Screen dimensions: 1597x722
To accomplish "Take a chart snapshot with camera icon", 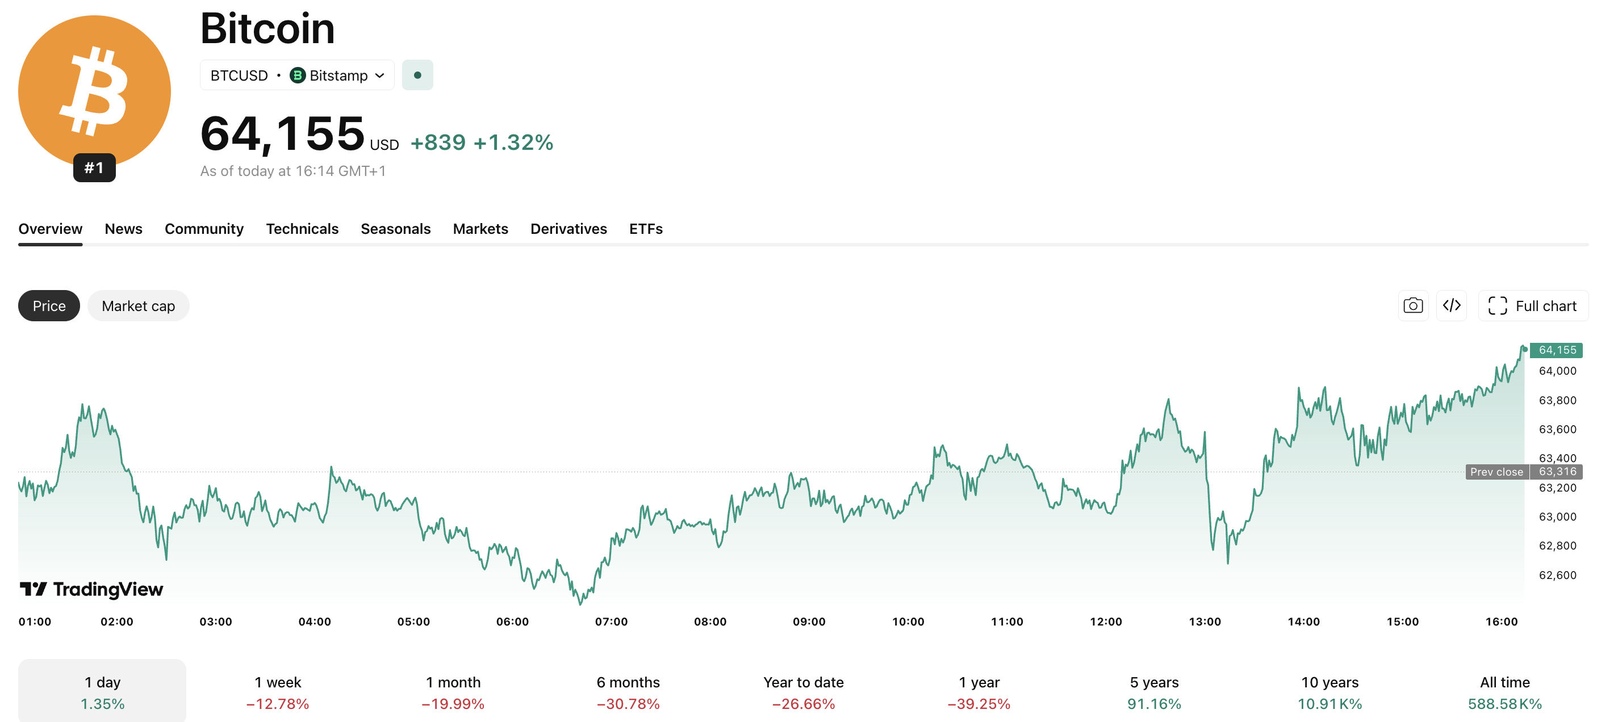I will (1413, 305).
